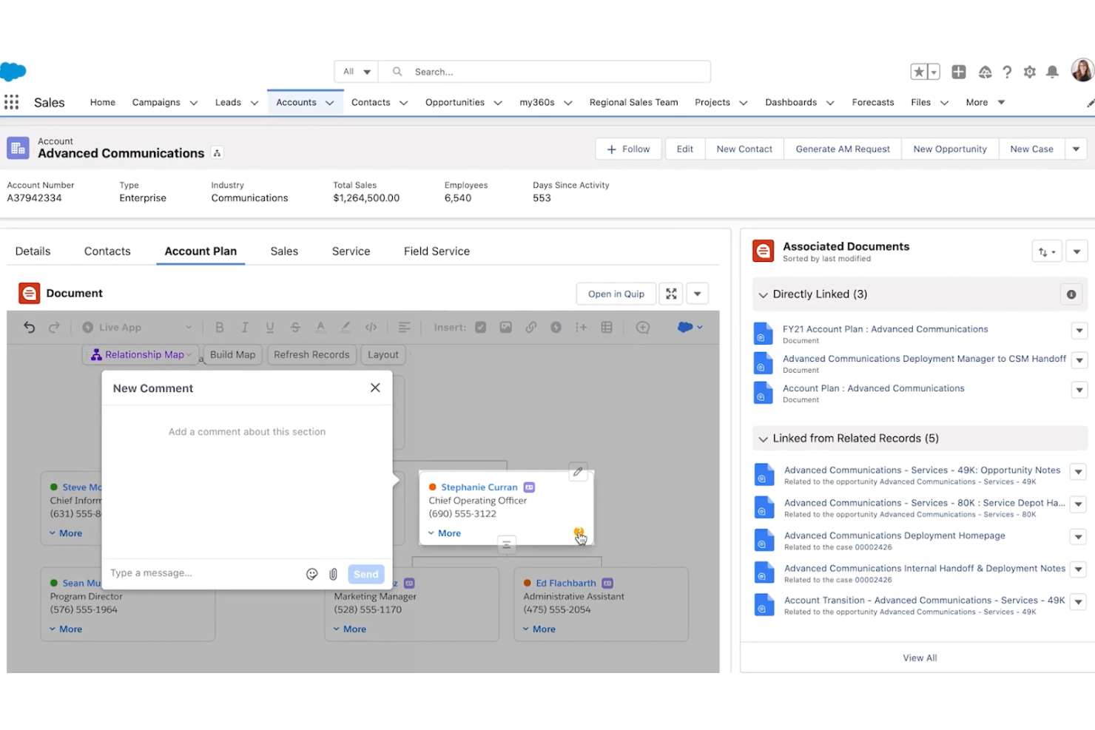
Task: Click the Refresh Records button
Action: (311, 354)
